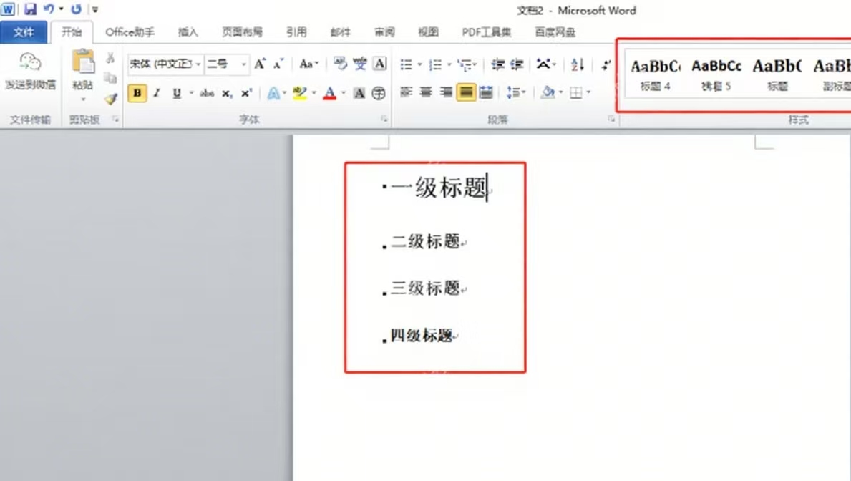
Task: Click the Grow Font icon
Action: point(261,64)
